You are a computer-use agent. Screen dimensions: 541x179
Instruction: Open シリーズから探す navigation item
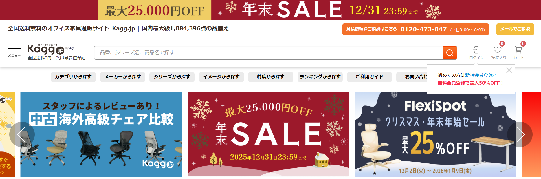coord(172,77)
